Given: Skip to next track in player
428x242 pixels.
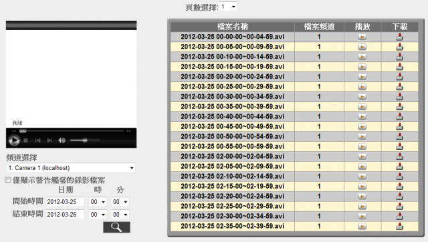Looking at the screenshot, I should (49, 140).
